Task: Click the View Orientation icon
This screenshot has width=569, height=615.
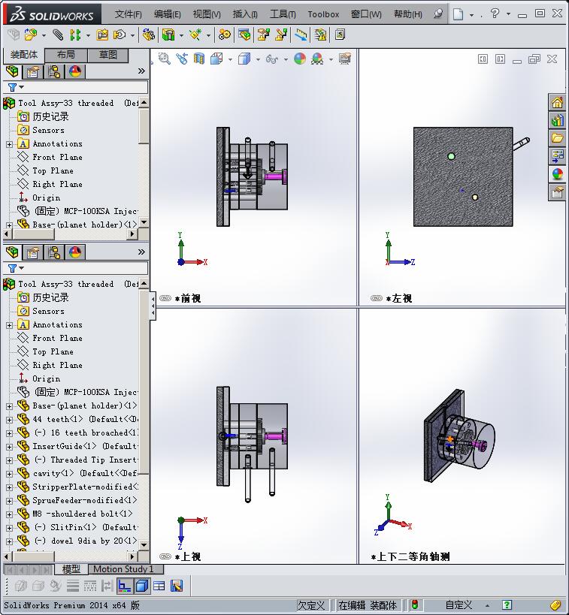Action: coord(216,59)
